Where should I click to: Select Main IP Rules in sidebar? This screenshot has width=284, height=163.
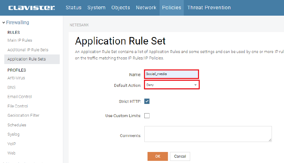point(20,40)
